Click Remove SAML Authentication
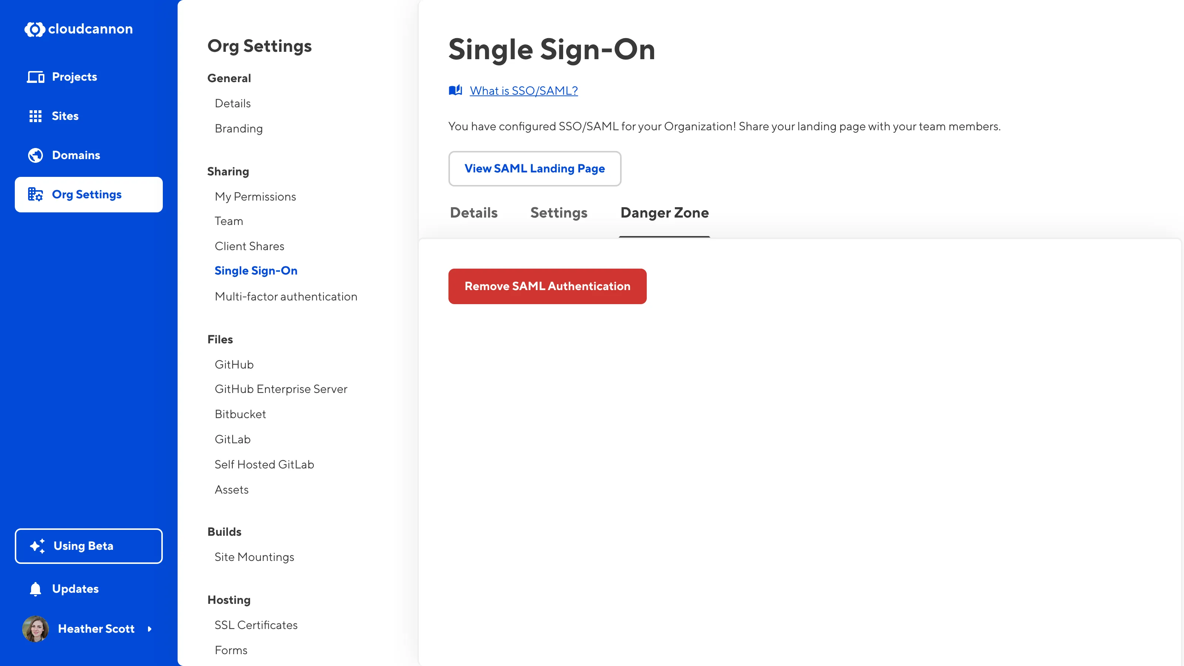 [x=547, y=286]
